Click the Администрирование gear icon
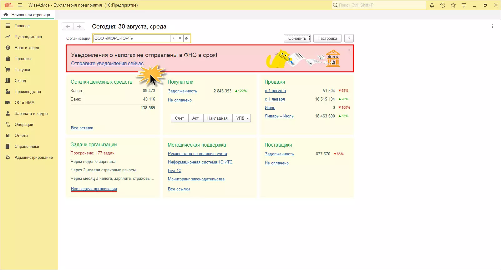 coord(8,157)
